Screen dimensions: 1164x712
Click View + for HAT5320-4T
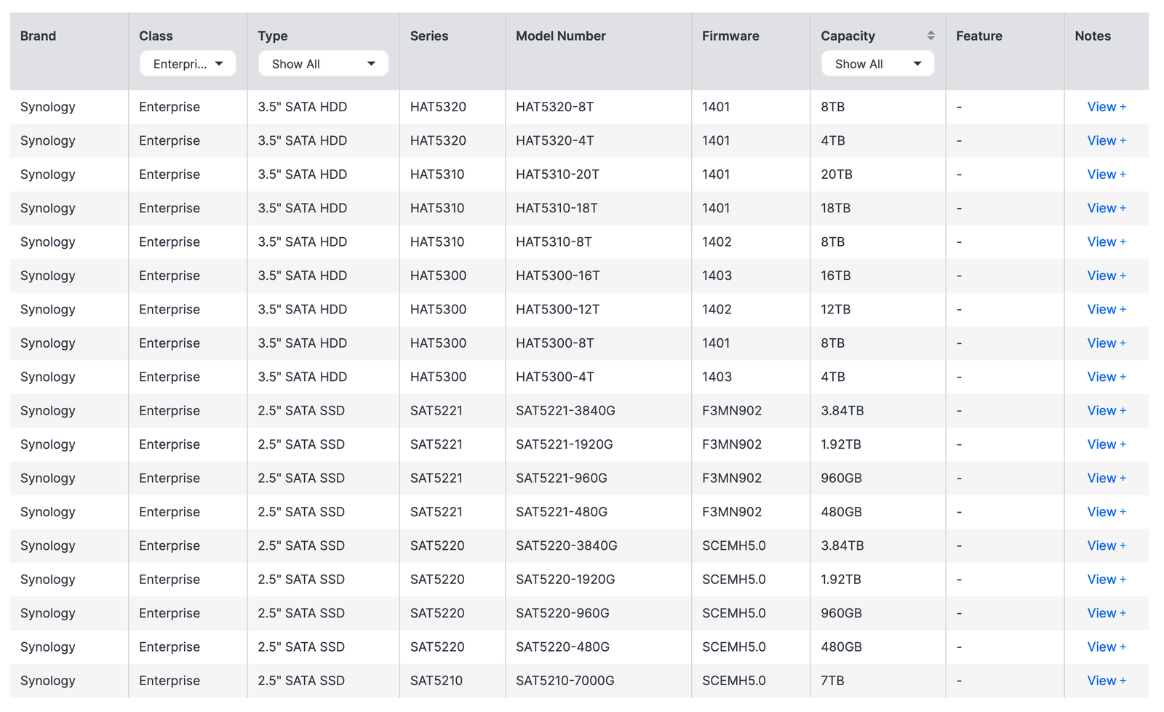tap(1107, 140)
